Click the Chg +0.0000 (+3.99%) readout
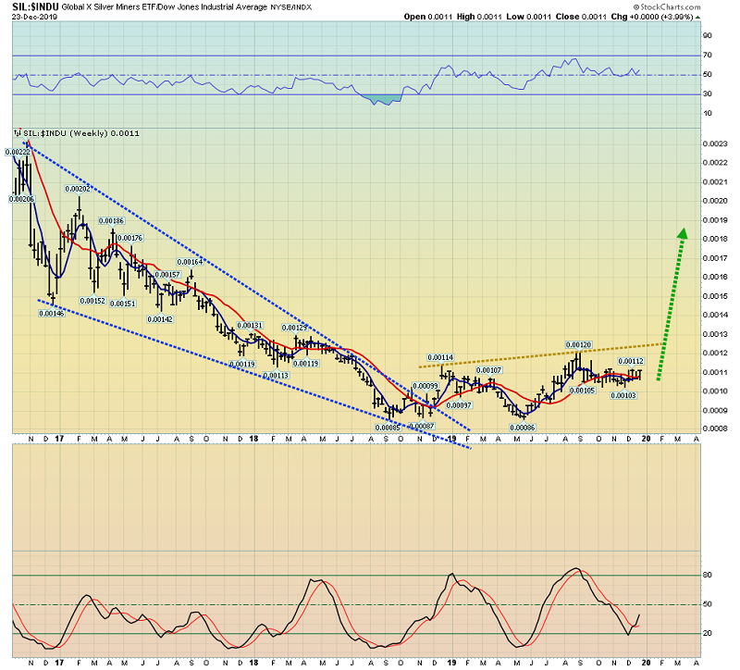The image size is (740, 670). (x=668, y=18)
